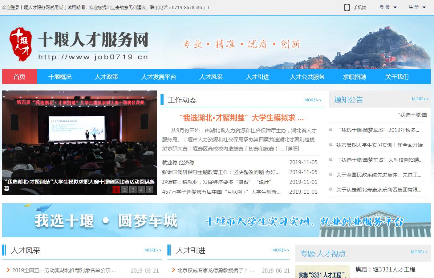434x278 pixels.
Task: Open 我市暑期大学生实习实训 notice
Action: tap(379, 145)
